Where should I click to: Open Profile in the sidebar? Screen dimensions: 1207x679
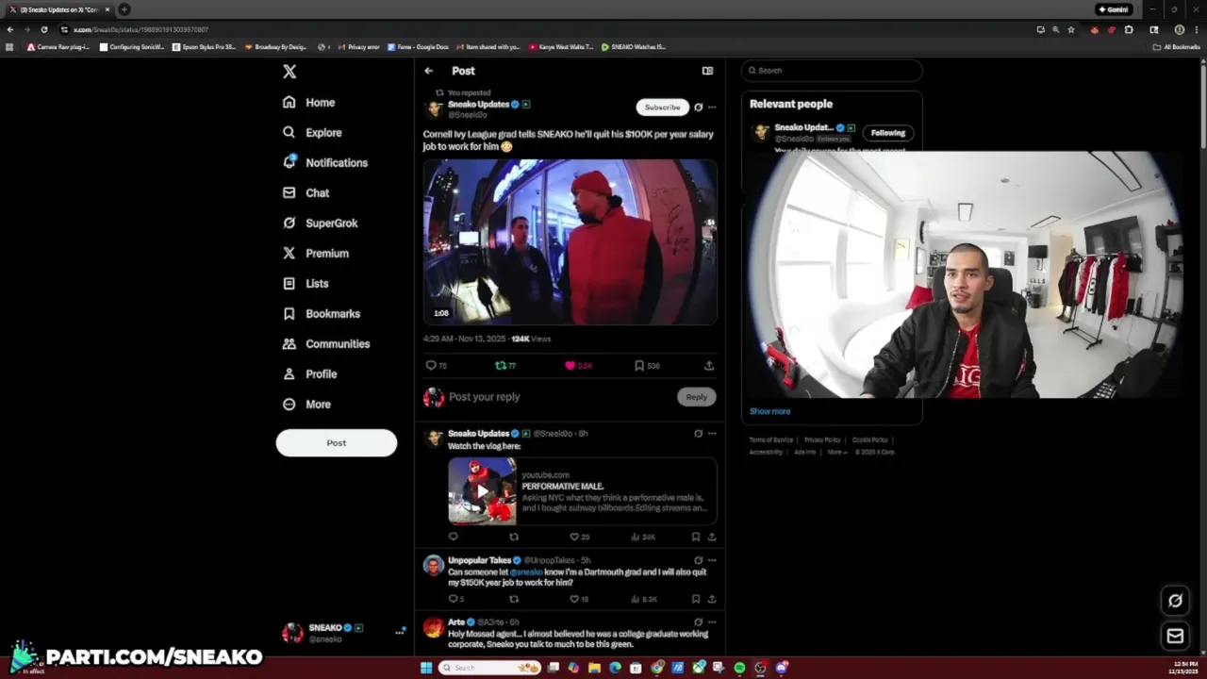click(x=310, y=373)
